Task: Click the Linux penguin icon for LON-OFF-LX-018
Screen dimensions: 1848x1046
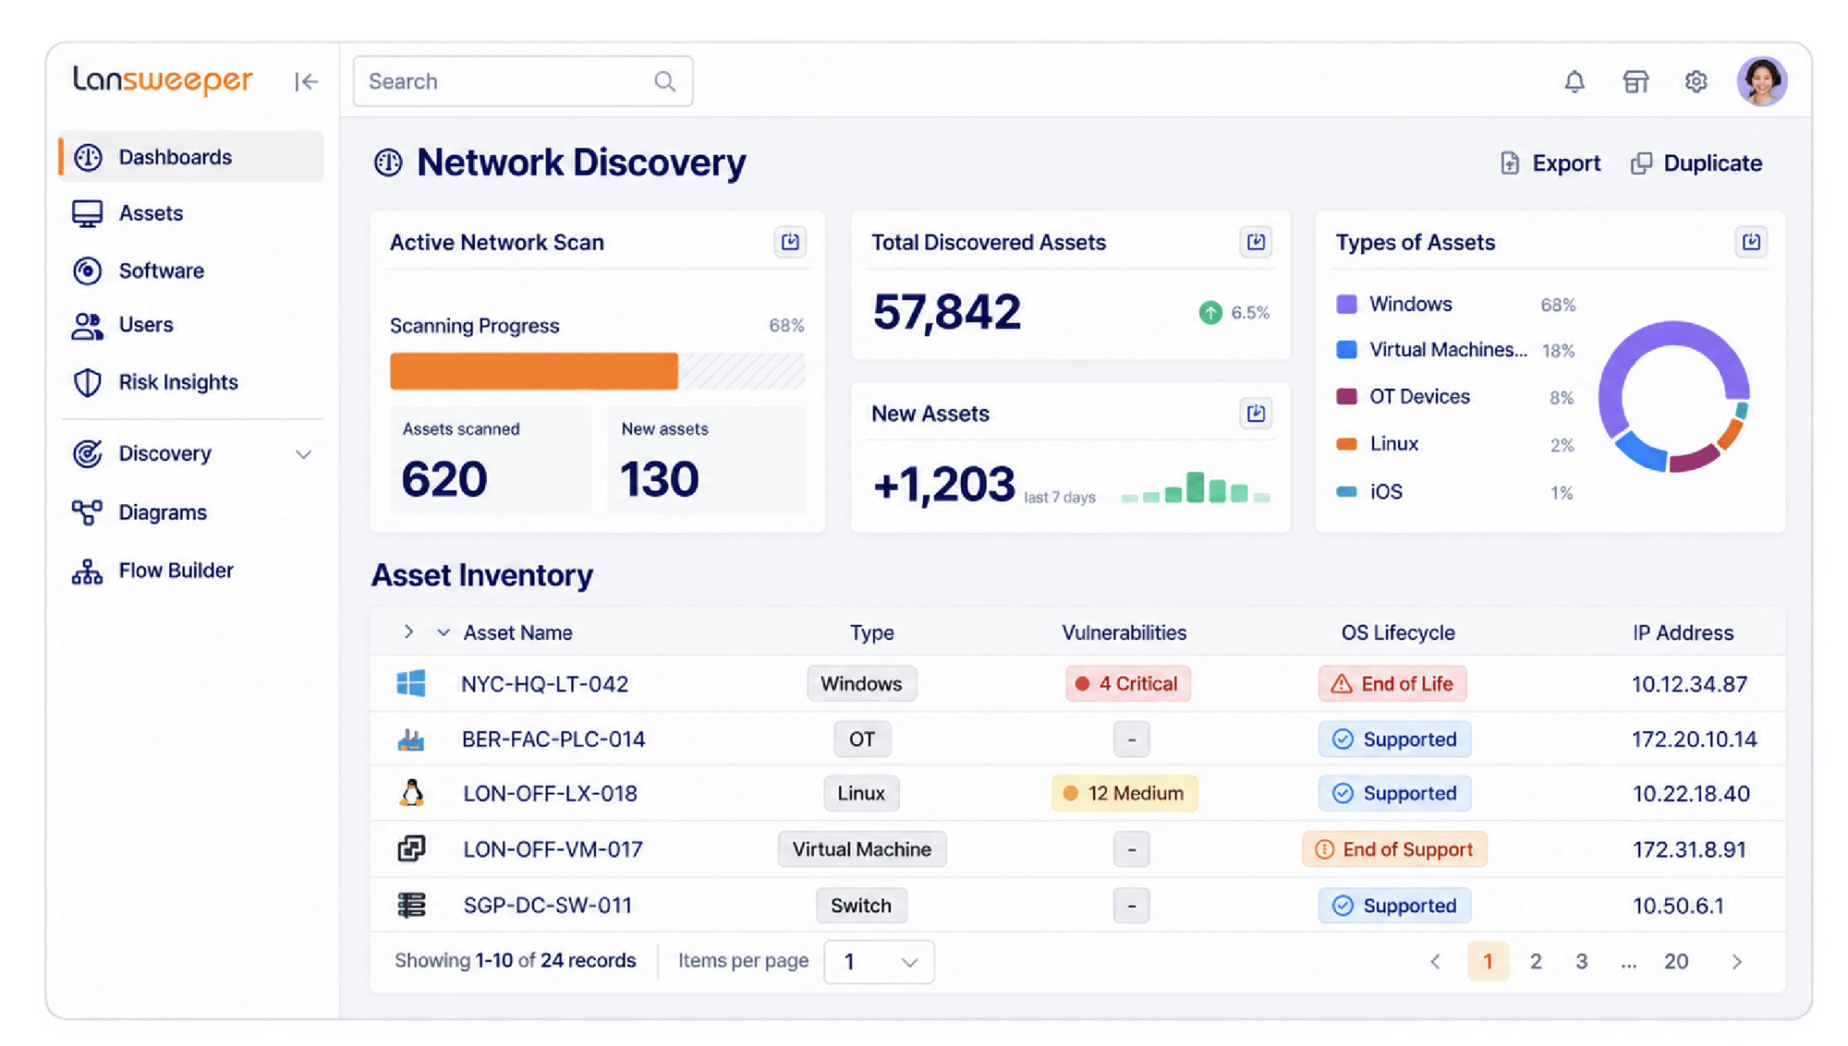Action: click(x=411, y=793)
